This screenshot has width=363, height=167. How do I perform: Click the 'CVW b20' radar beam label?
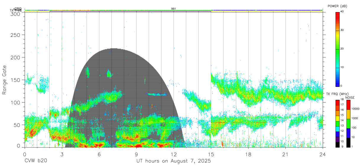tap(36, 161)
